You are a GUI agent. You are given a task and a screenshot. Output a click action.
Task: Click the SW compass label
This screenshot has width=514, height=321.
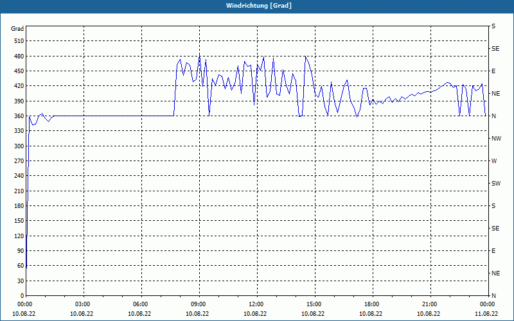tap(496, 184)
